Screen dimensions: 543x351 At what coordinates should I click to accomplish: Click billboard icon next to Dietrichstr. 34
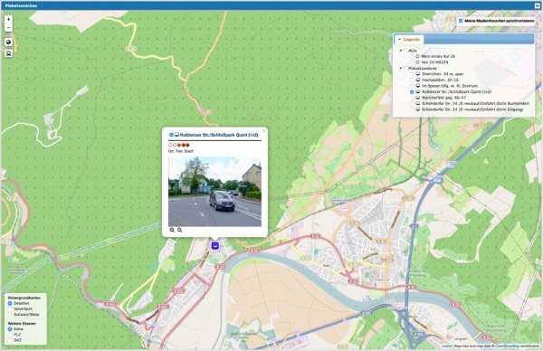418,74
